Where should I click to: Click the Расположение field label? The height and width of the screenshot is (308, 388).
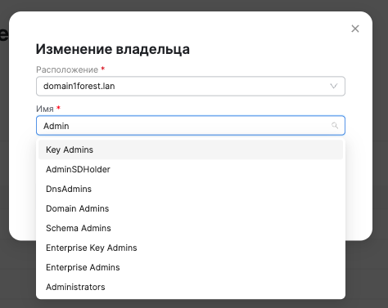point(67,69)
